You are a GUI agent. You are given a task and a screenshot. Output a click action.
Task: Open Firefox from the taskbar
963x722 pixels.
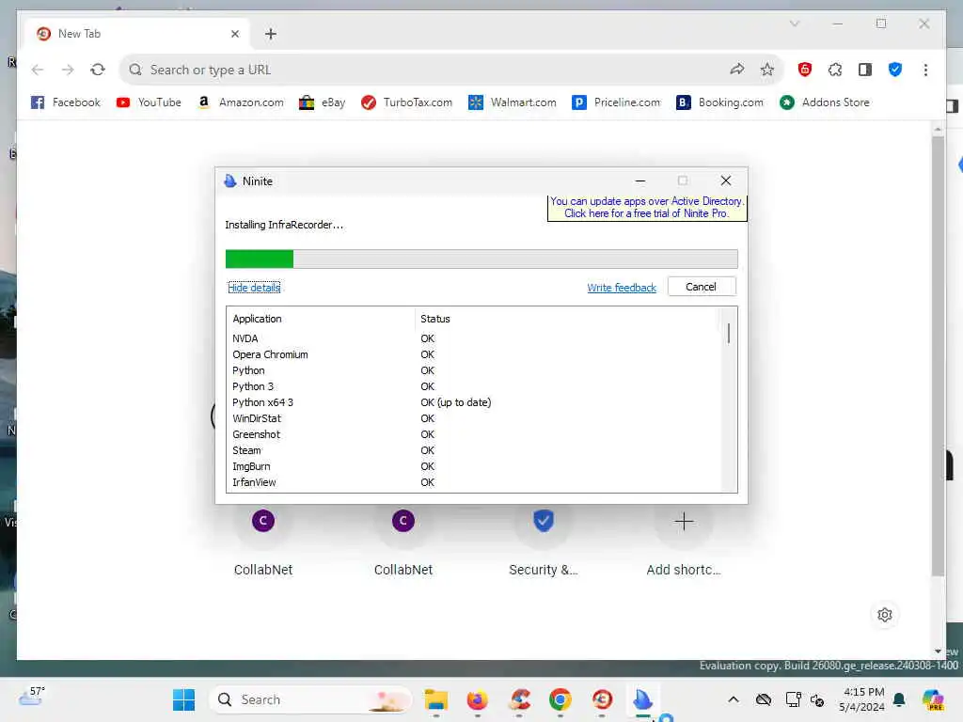(x=477, y=699)
